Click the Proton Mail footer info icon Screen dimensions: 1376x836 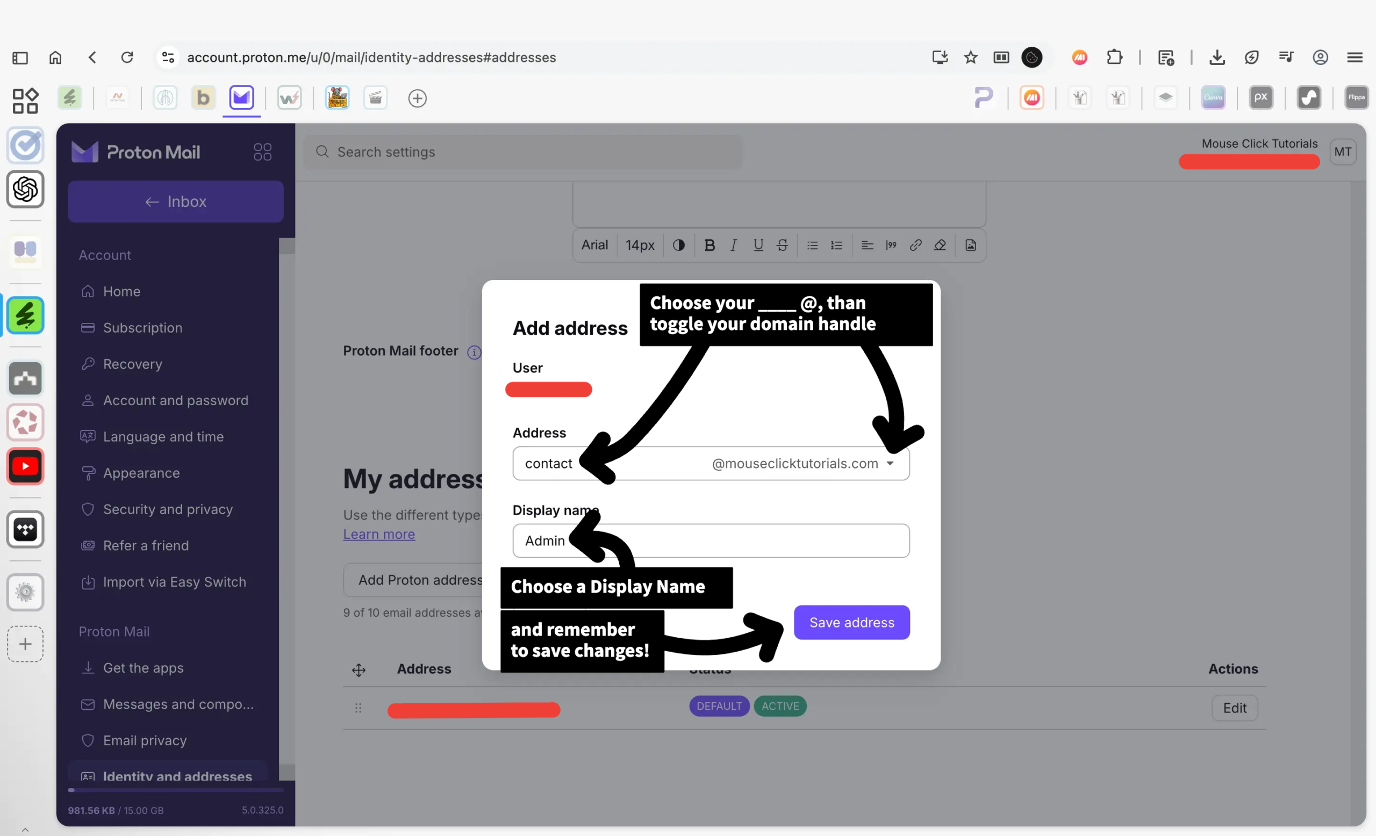pos(474,352)
